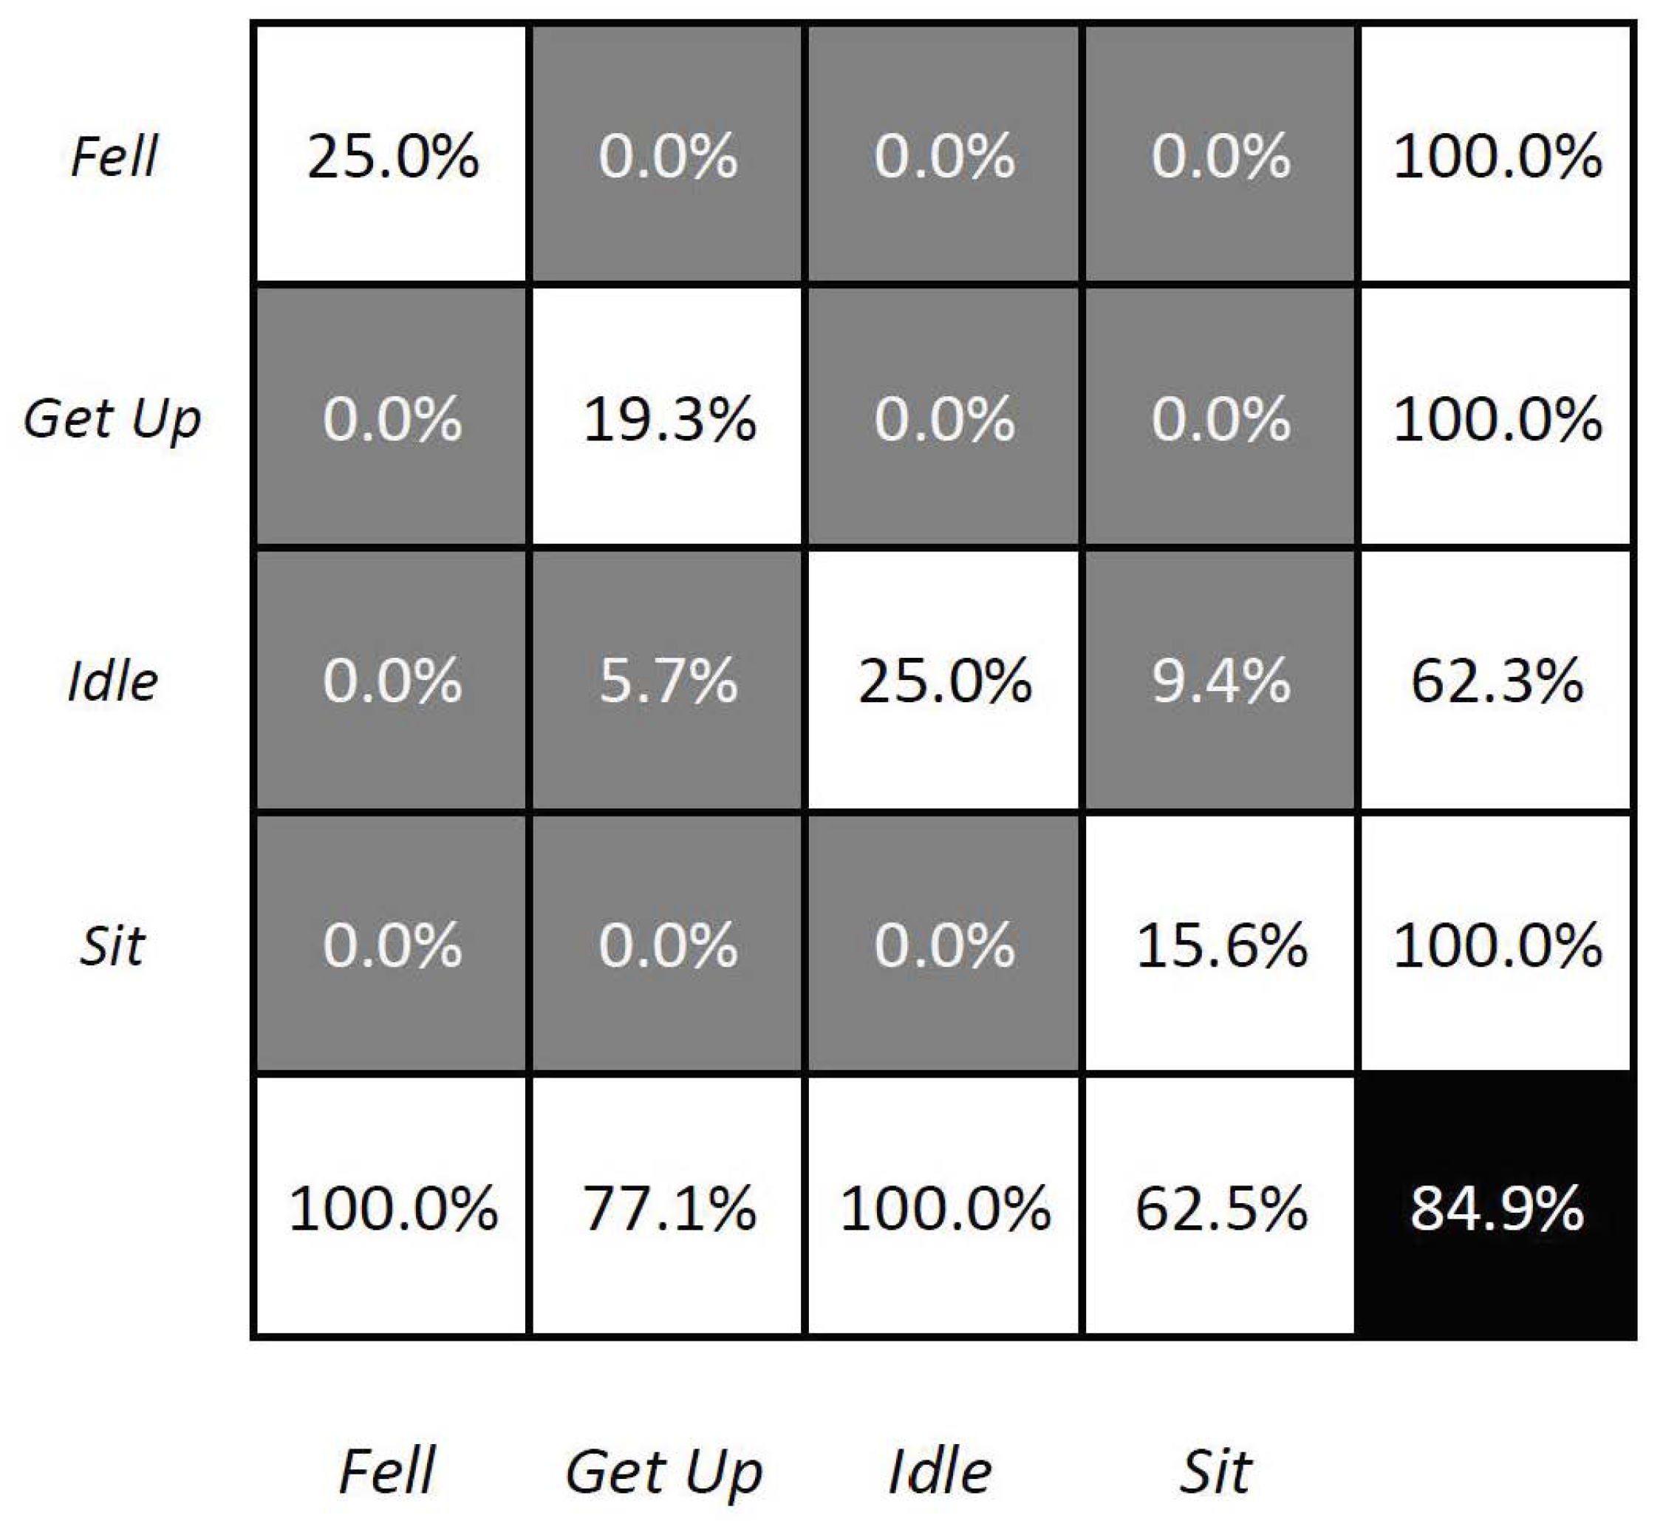This screenshot has height=1521, width=1663.
Task: Click the 100.0% cell at end of Fell row
Action: click(x=1496, y=157)
